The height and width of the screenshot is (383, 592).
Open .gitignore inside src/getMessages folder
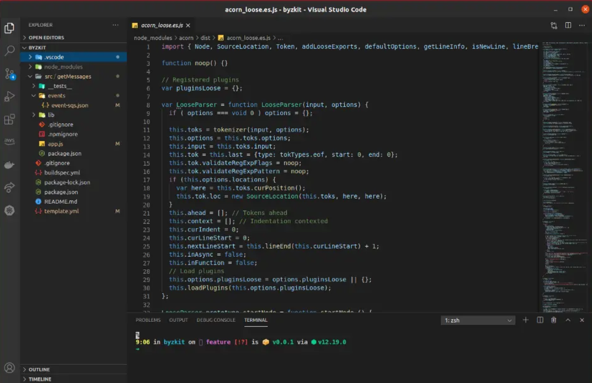point(74,124)
